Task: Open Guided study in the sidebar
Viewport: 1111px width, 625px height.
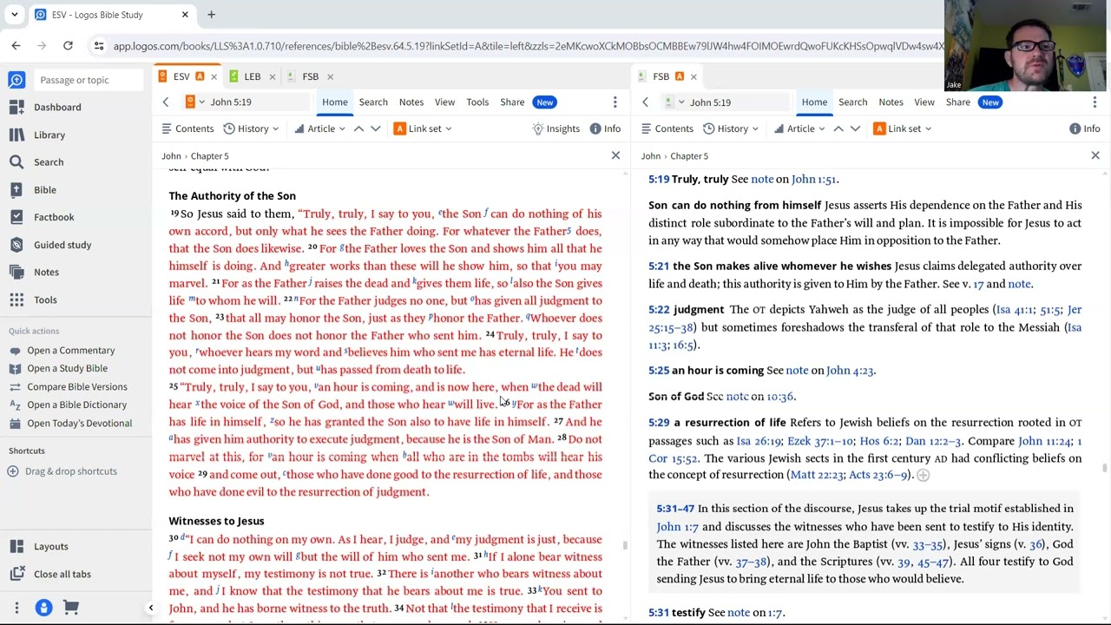Action: (x=62, y=245)
